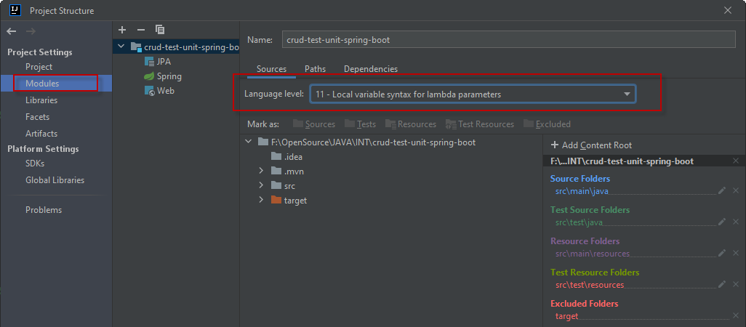Click the back navigation arrow
This screenshot has width=746, height=327.
[x=12, y=31]
